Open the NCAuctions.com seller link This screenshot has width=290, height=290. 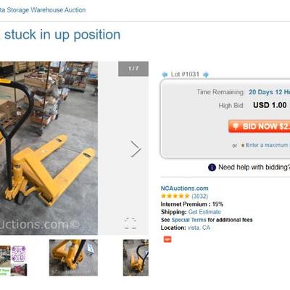pos(184,188)
